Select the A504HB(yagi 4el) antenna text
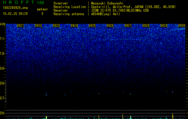188x119 pixels. [x=106, y=14]
